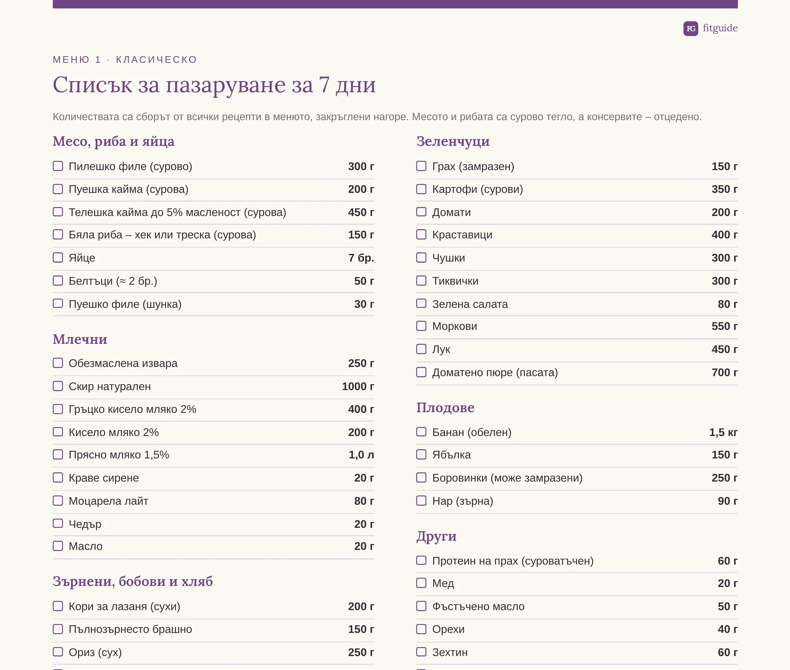Mark the Боровинки (може замразени) checkbox

[x=421, y=478]
